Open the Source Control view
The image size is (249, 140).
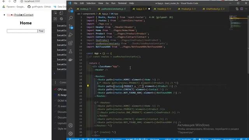71,26
